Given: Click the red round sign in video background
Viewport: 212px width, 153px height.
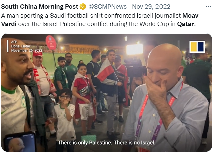Looking at the screenshot, I should pos(51,43).
